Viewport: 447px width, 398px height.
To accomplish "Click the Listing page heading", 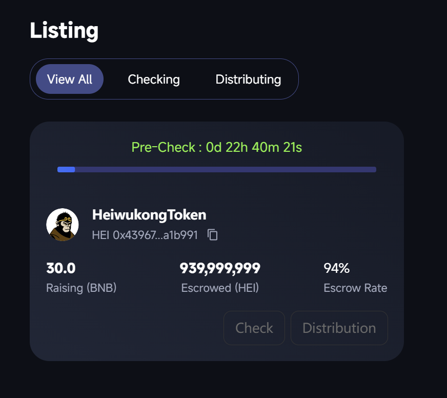I will pyautogui.click(x=64, y=31).
